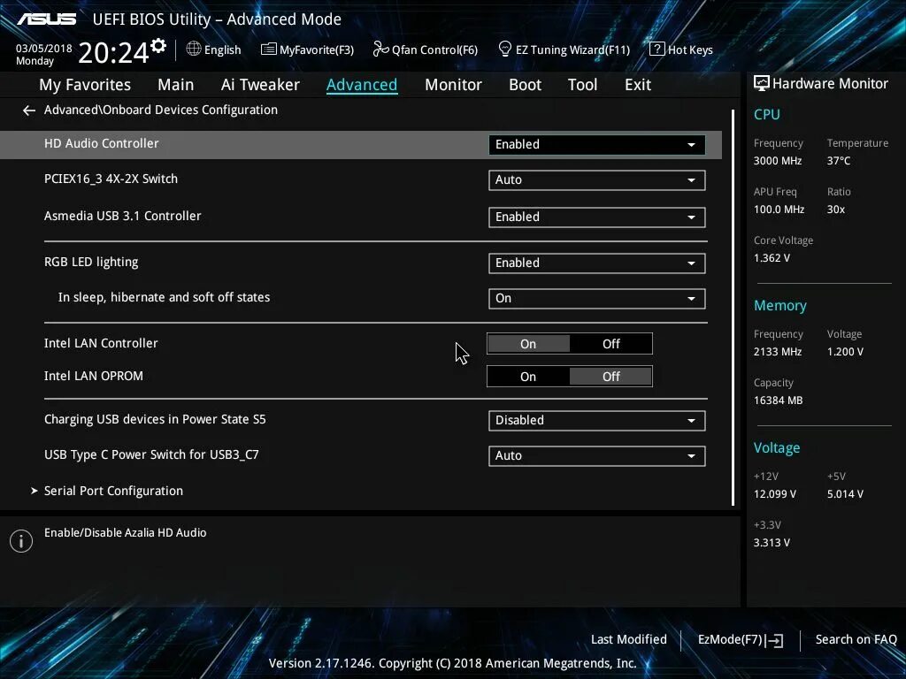Switch to Boot tab
This screenshot has height=679, width=906.
tap(525, 85)
